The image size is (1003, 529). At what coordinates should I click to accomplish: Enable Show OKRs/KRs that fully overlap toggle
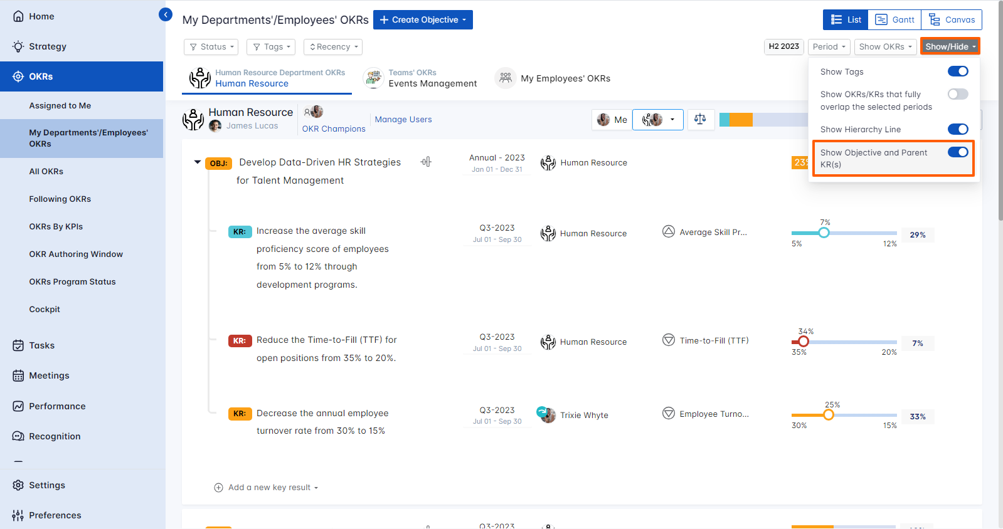[957, 94]
